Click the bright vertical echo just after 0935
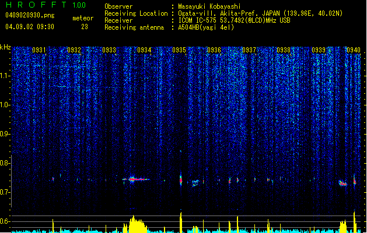Image resolution: width=367 pixels, height=233 pixels. 181,180
